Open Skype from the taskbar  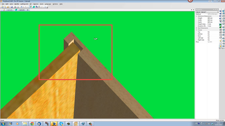pyautogui.click(x=61, y=124)
